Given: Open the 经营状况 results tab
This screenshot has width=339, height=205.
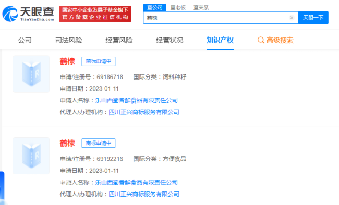Looking at the screenshot, I should click(x=169, y=40).
